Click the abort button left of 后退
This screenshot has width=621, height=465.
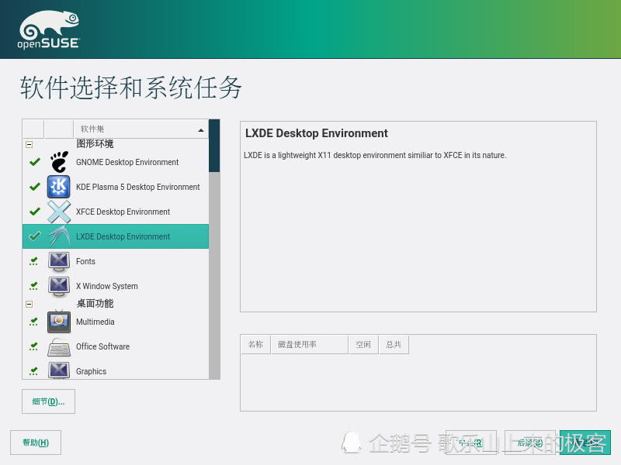click(471, 443)
